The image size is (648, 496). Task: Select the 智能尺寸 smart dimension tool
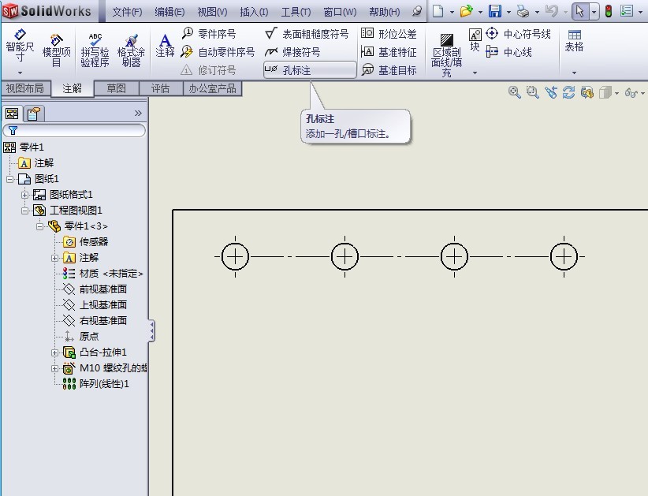tap(20, 46)
